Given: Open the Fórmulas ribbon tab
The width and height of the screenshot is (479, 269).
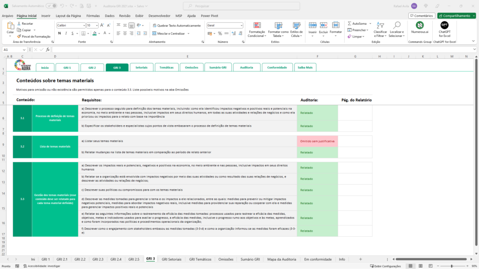Looking at the screenshot, I should (x=93, y=15).
